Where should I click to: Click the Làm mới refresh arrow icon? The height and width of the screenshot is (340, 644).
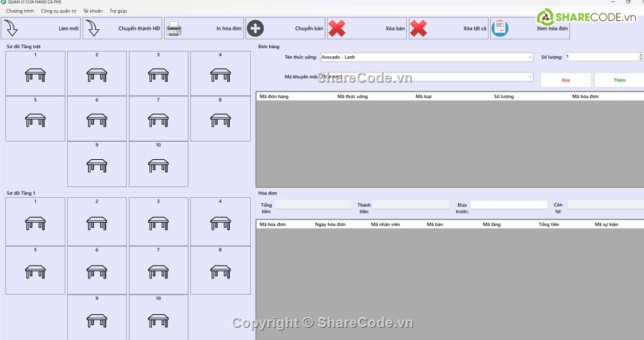[x=11, y=28]
